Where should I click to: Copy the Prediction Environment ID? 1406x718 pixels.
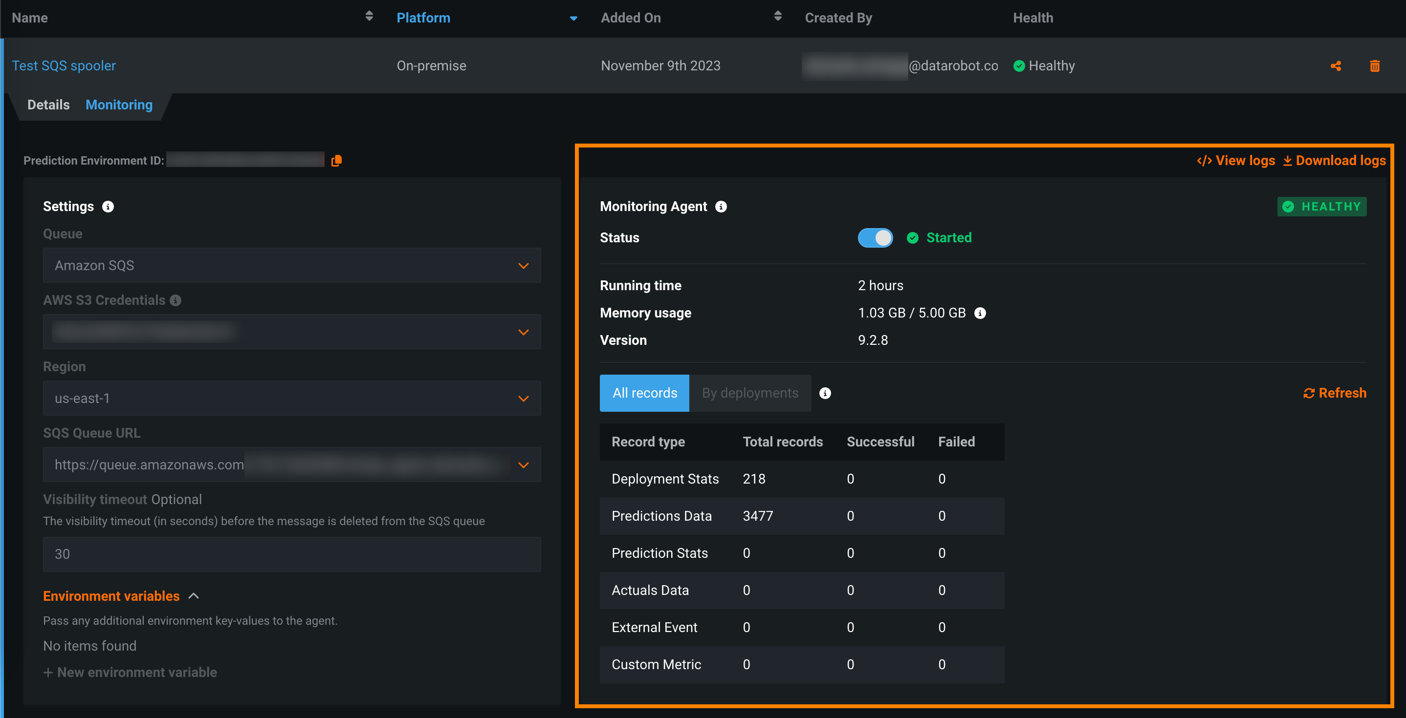(x=336, y=160)
